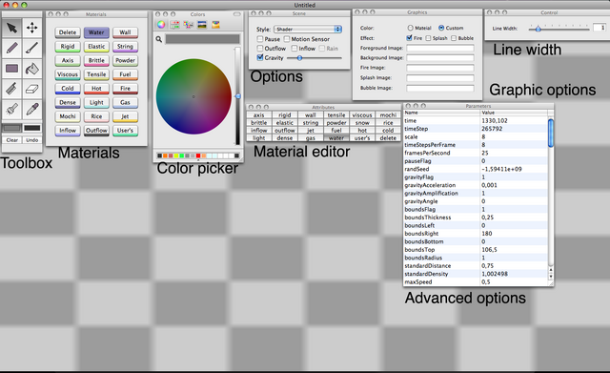Click the Foreground Image field
The height and width of the screenshot is (373, 610).
point(440,49)
